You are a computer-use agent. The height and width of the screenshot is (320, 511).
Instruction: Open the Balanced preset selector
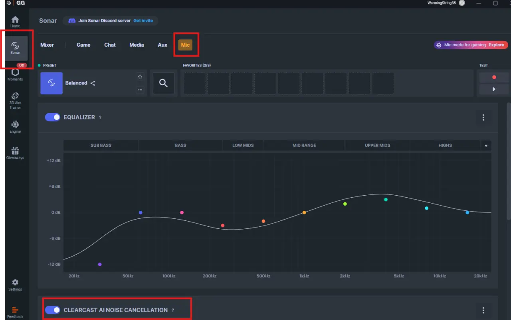point(93,83)
